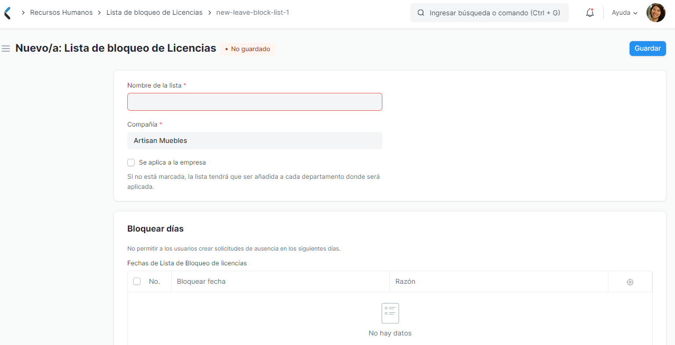Viewport: 675px width, 345px height.
Task: Click the search magnifier icon
Action: tap(420, 12)
